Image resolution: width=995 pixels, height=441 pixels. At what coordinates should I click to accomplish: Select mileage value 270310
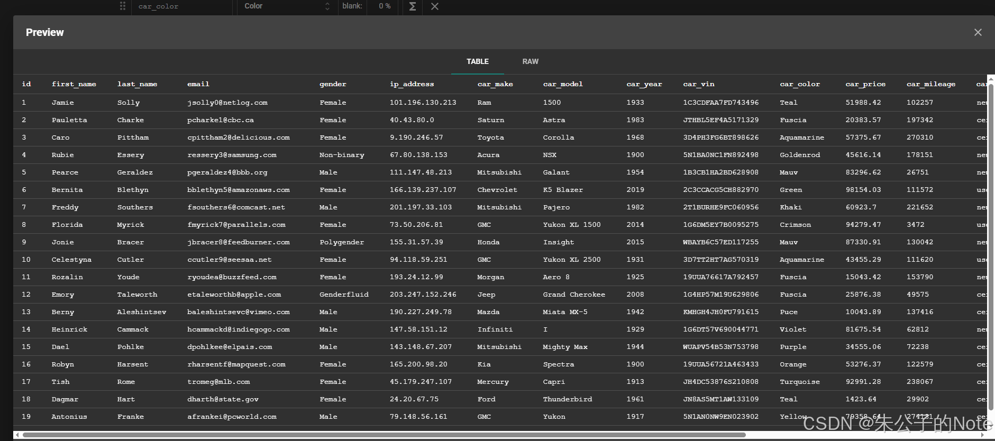click(920, 137)
